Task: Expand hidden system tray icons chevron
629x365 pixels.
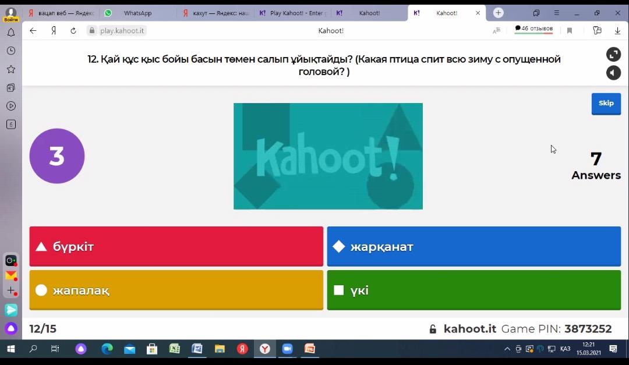Action: click(507, 349)
